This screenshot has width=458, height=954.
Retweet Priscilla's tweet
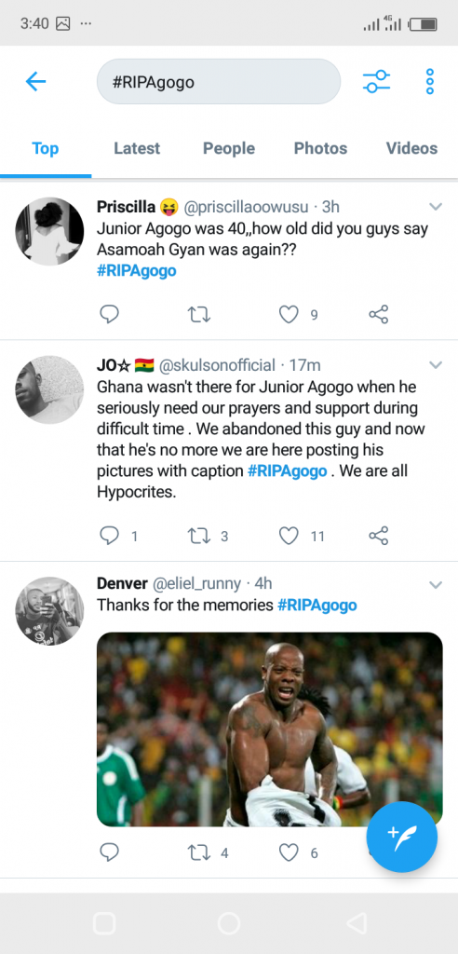pos(199,314)
